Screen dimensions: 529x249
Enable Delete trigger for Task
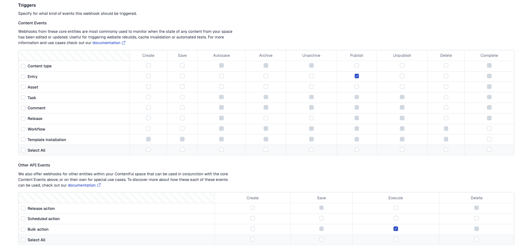click(x=446, y=97)
